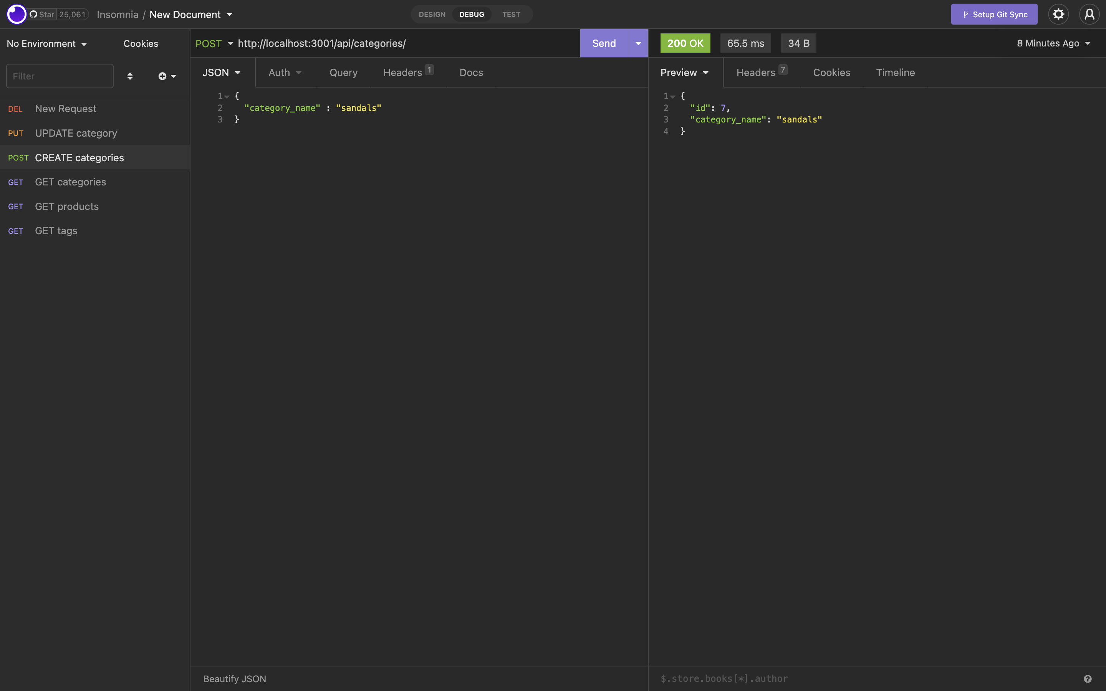Select the GET tags request
This screenshot has width=1106, height=691.
(94, 231)
